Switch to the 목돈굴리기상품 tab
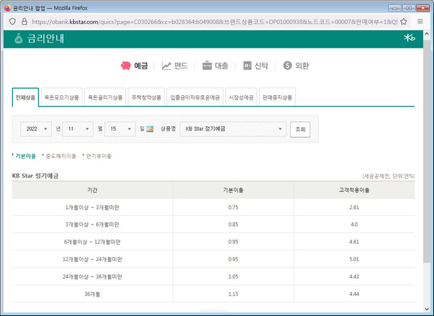Image resolution: width=434 pixels, height=316 pixels. tap(105, 97)
